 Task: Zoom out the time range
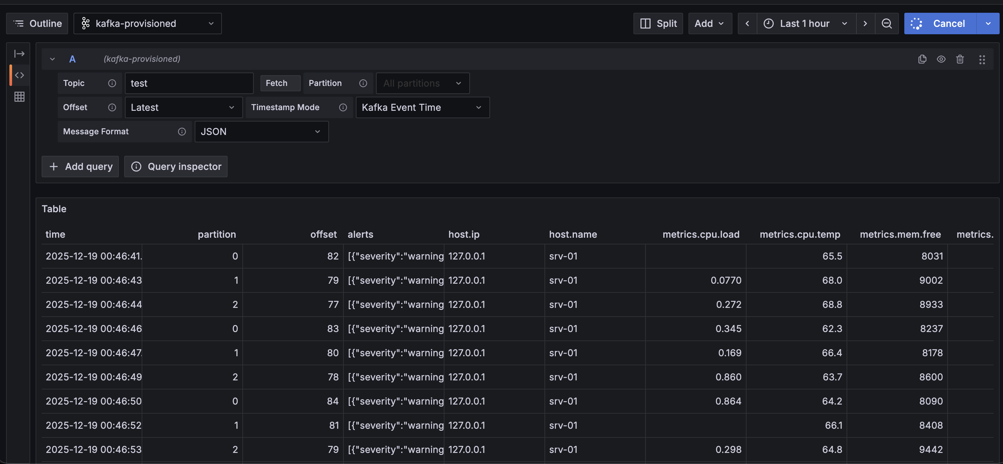pos(887,24)
